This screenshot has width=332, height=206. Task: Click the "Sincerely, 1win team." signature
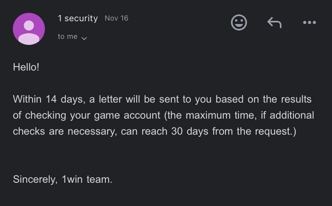pos(63,179)
